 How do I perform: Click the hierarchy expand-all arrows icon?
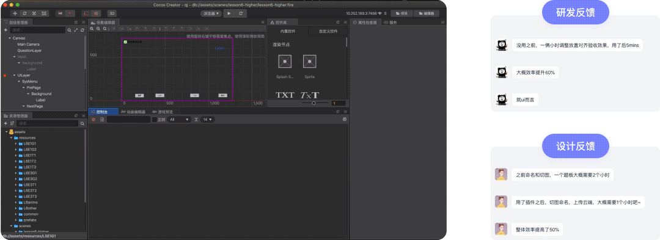click(76, 31)
